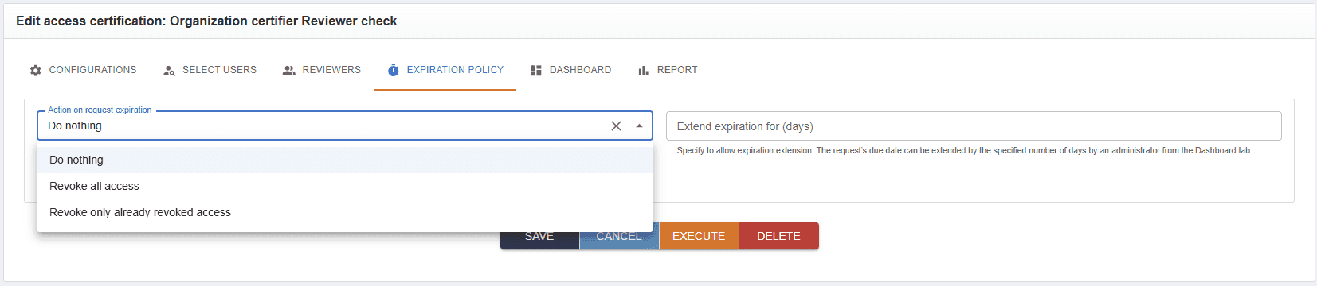The height and width of the screenshot is (286, 1317).
Task: Click the Report bar chart icon
Action: click(644, 70)
